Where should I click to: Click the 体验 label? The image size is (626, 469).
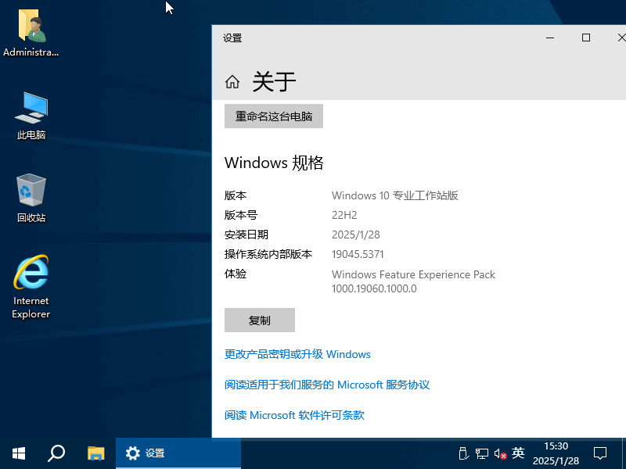click(236, 274)
